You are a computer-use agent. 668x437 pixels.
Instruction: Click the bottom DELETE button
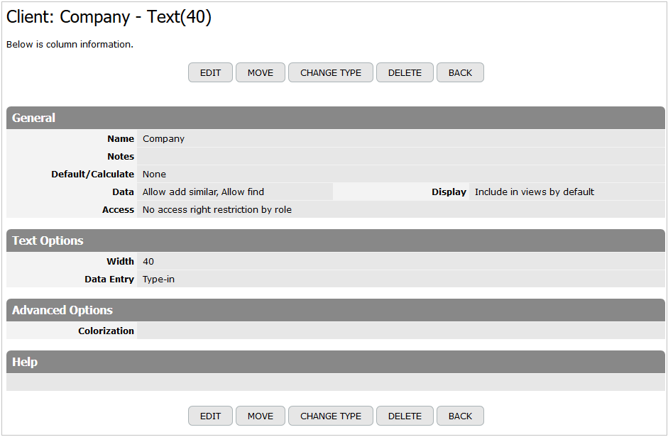pyautogui.click(x=405, y=416)
